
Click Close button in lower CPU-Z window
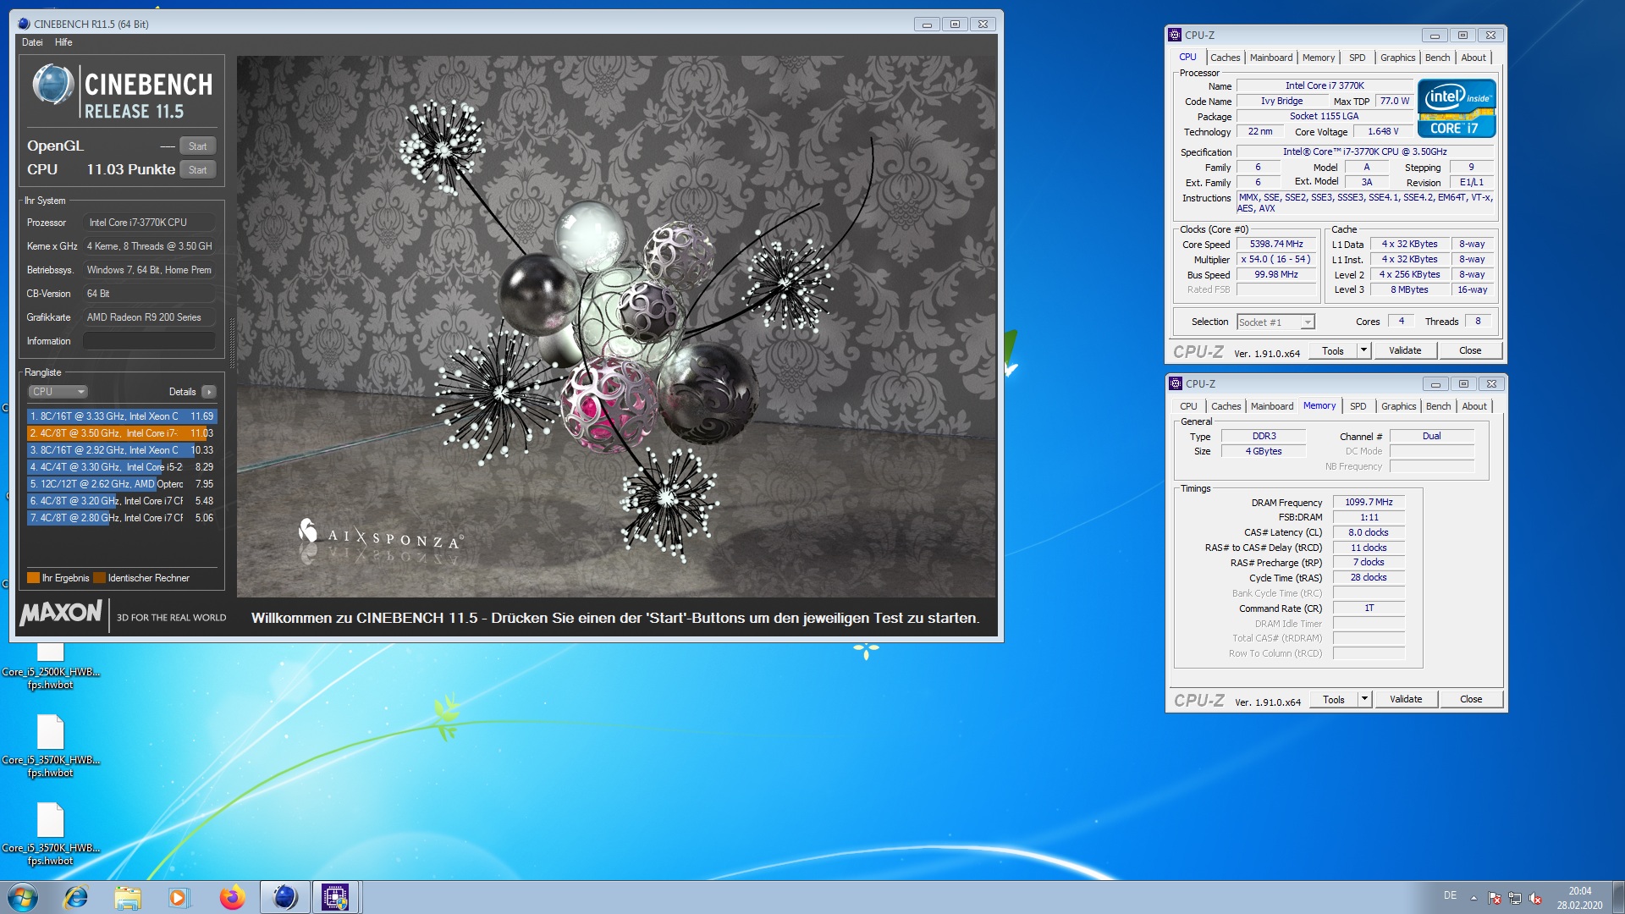coord(1471,700)
